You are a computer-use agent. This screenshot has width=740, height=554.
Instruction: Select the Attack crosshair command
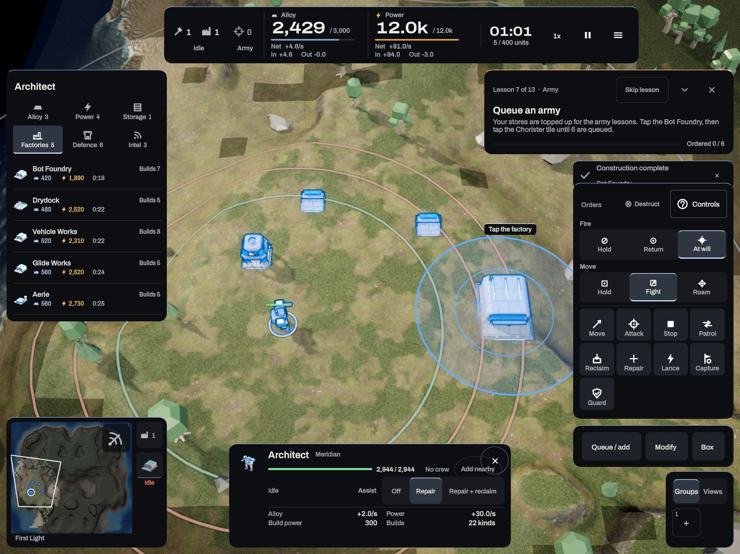(x=633, y=325)
